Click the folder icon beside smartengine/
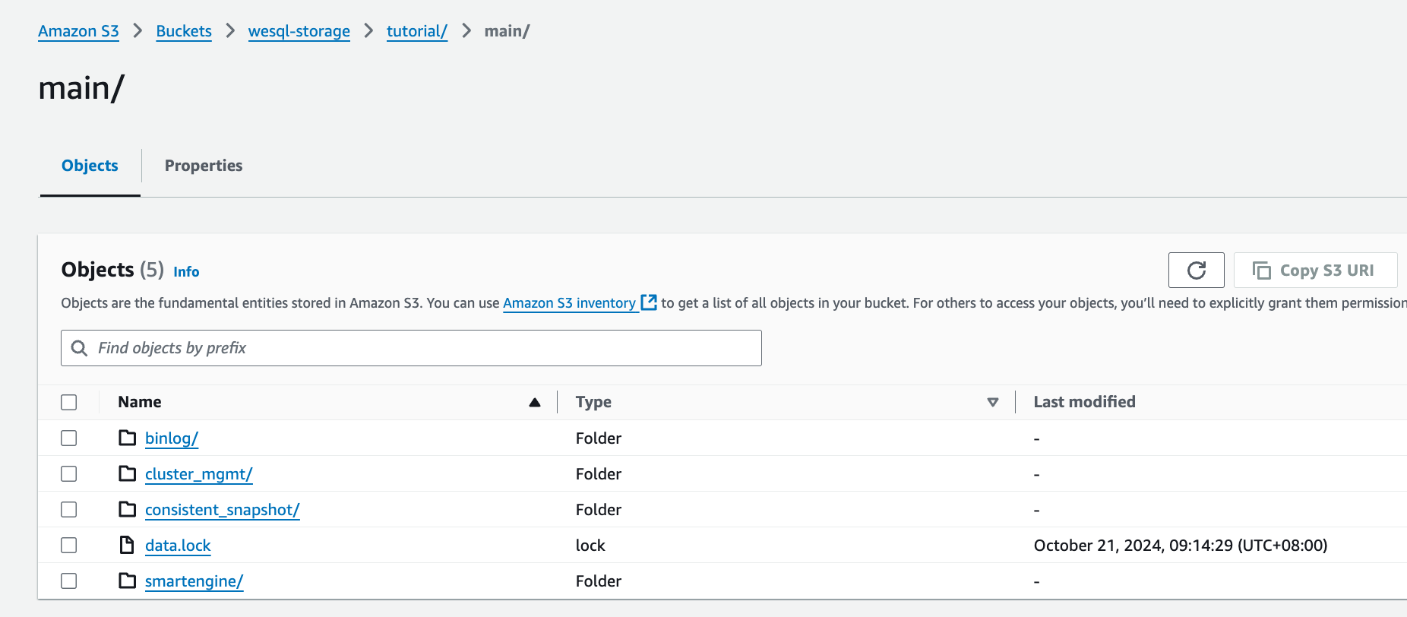Screen dimensions: 1407x617 click(x=128, y=581)
